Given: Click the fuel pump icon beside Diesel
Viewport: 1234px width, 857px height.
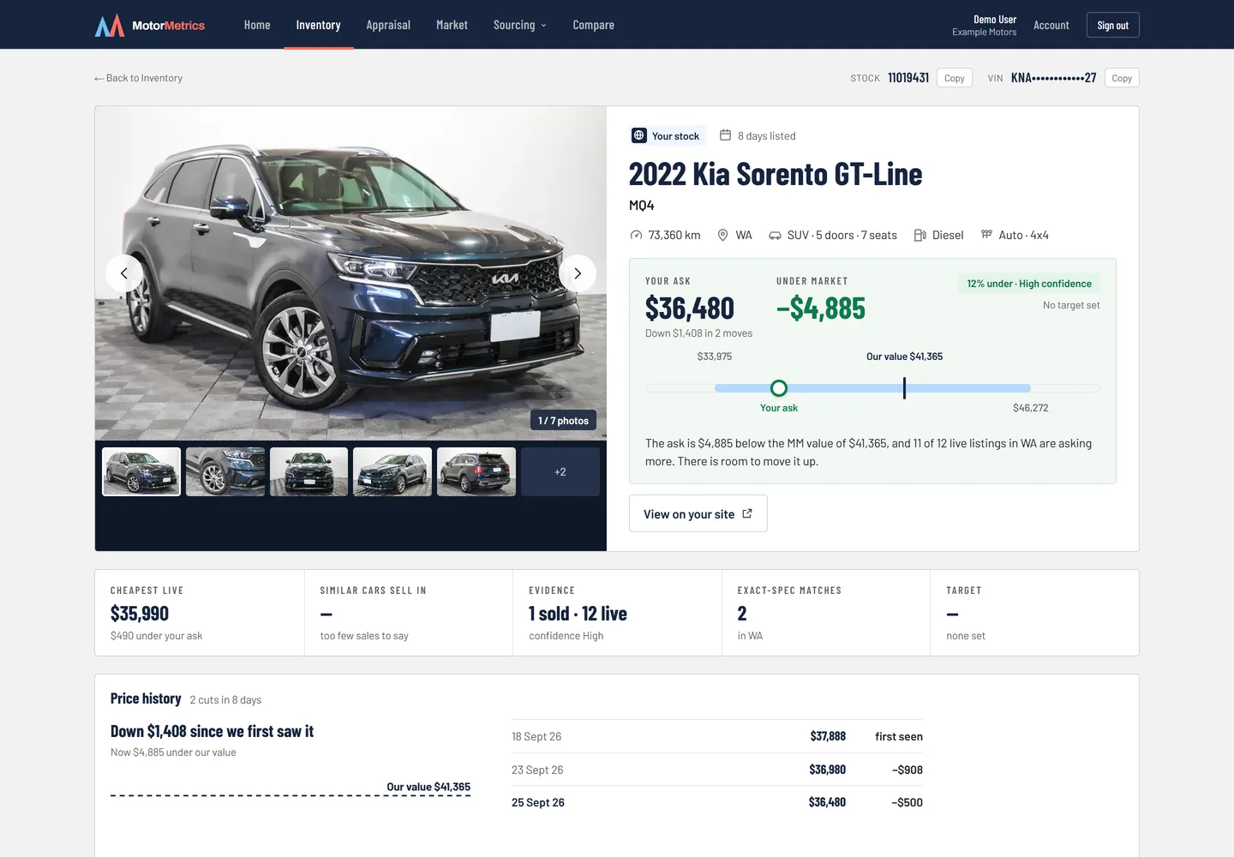Looking at the screenshot, I should click(x=920, y=235).
